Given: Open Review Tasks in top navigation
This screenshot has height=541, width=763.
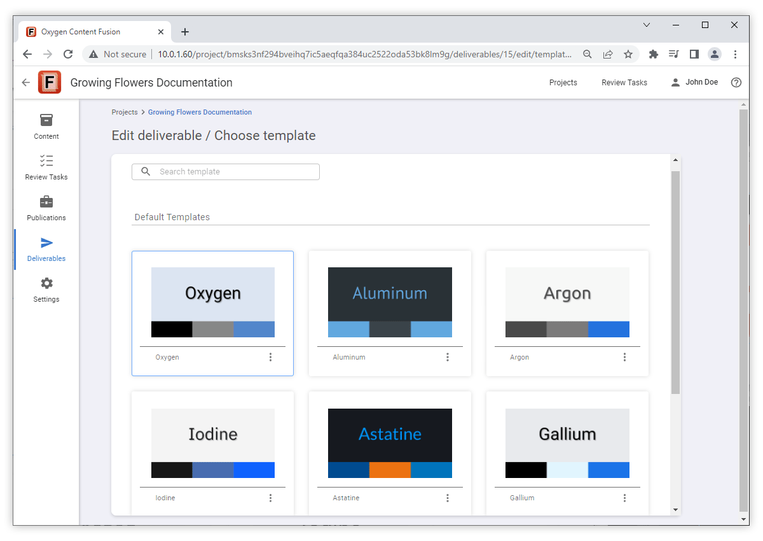Looking at the screenshot, I should tap(624, 83).
